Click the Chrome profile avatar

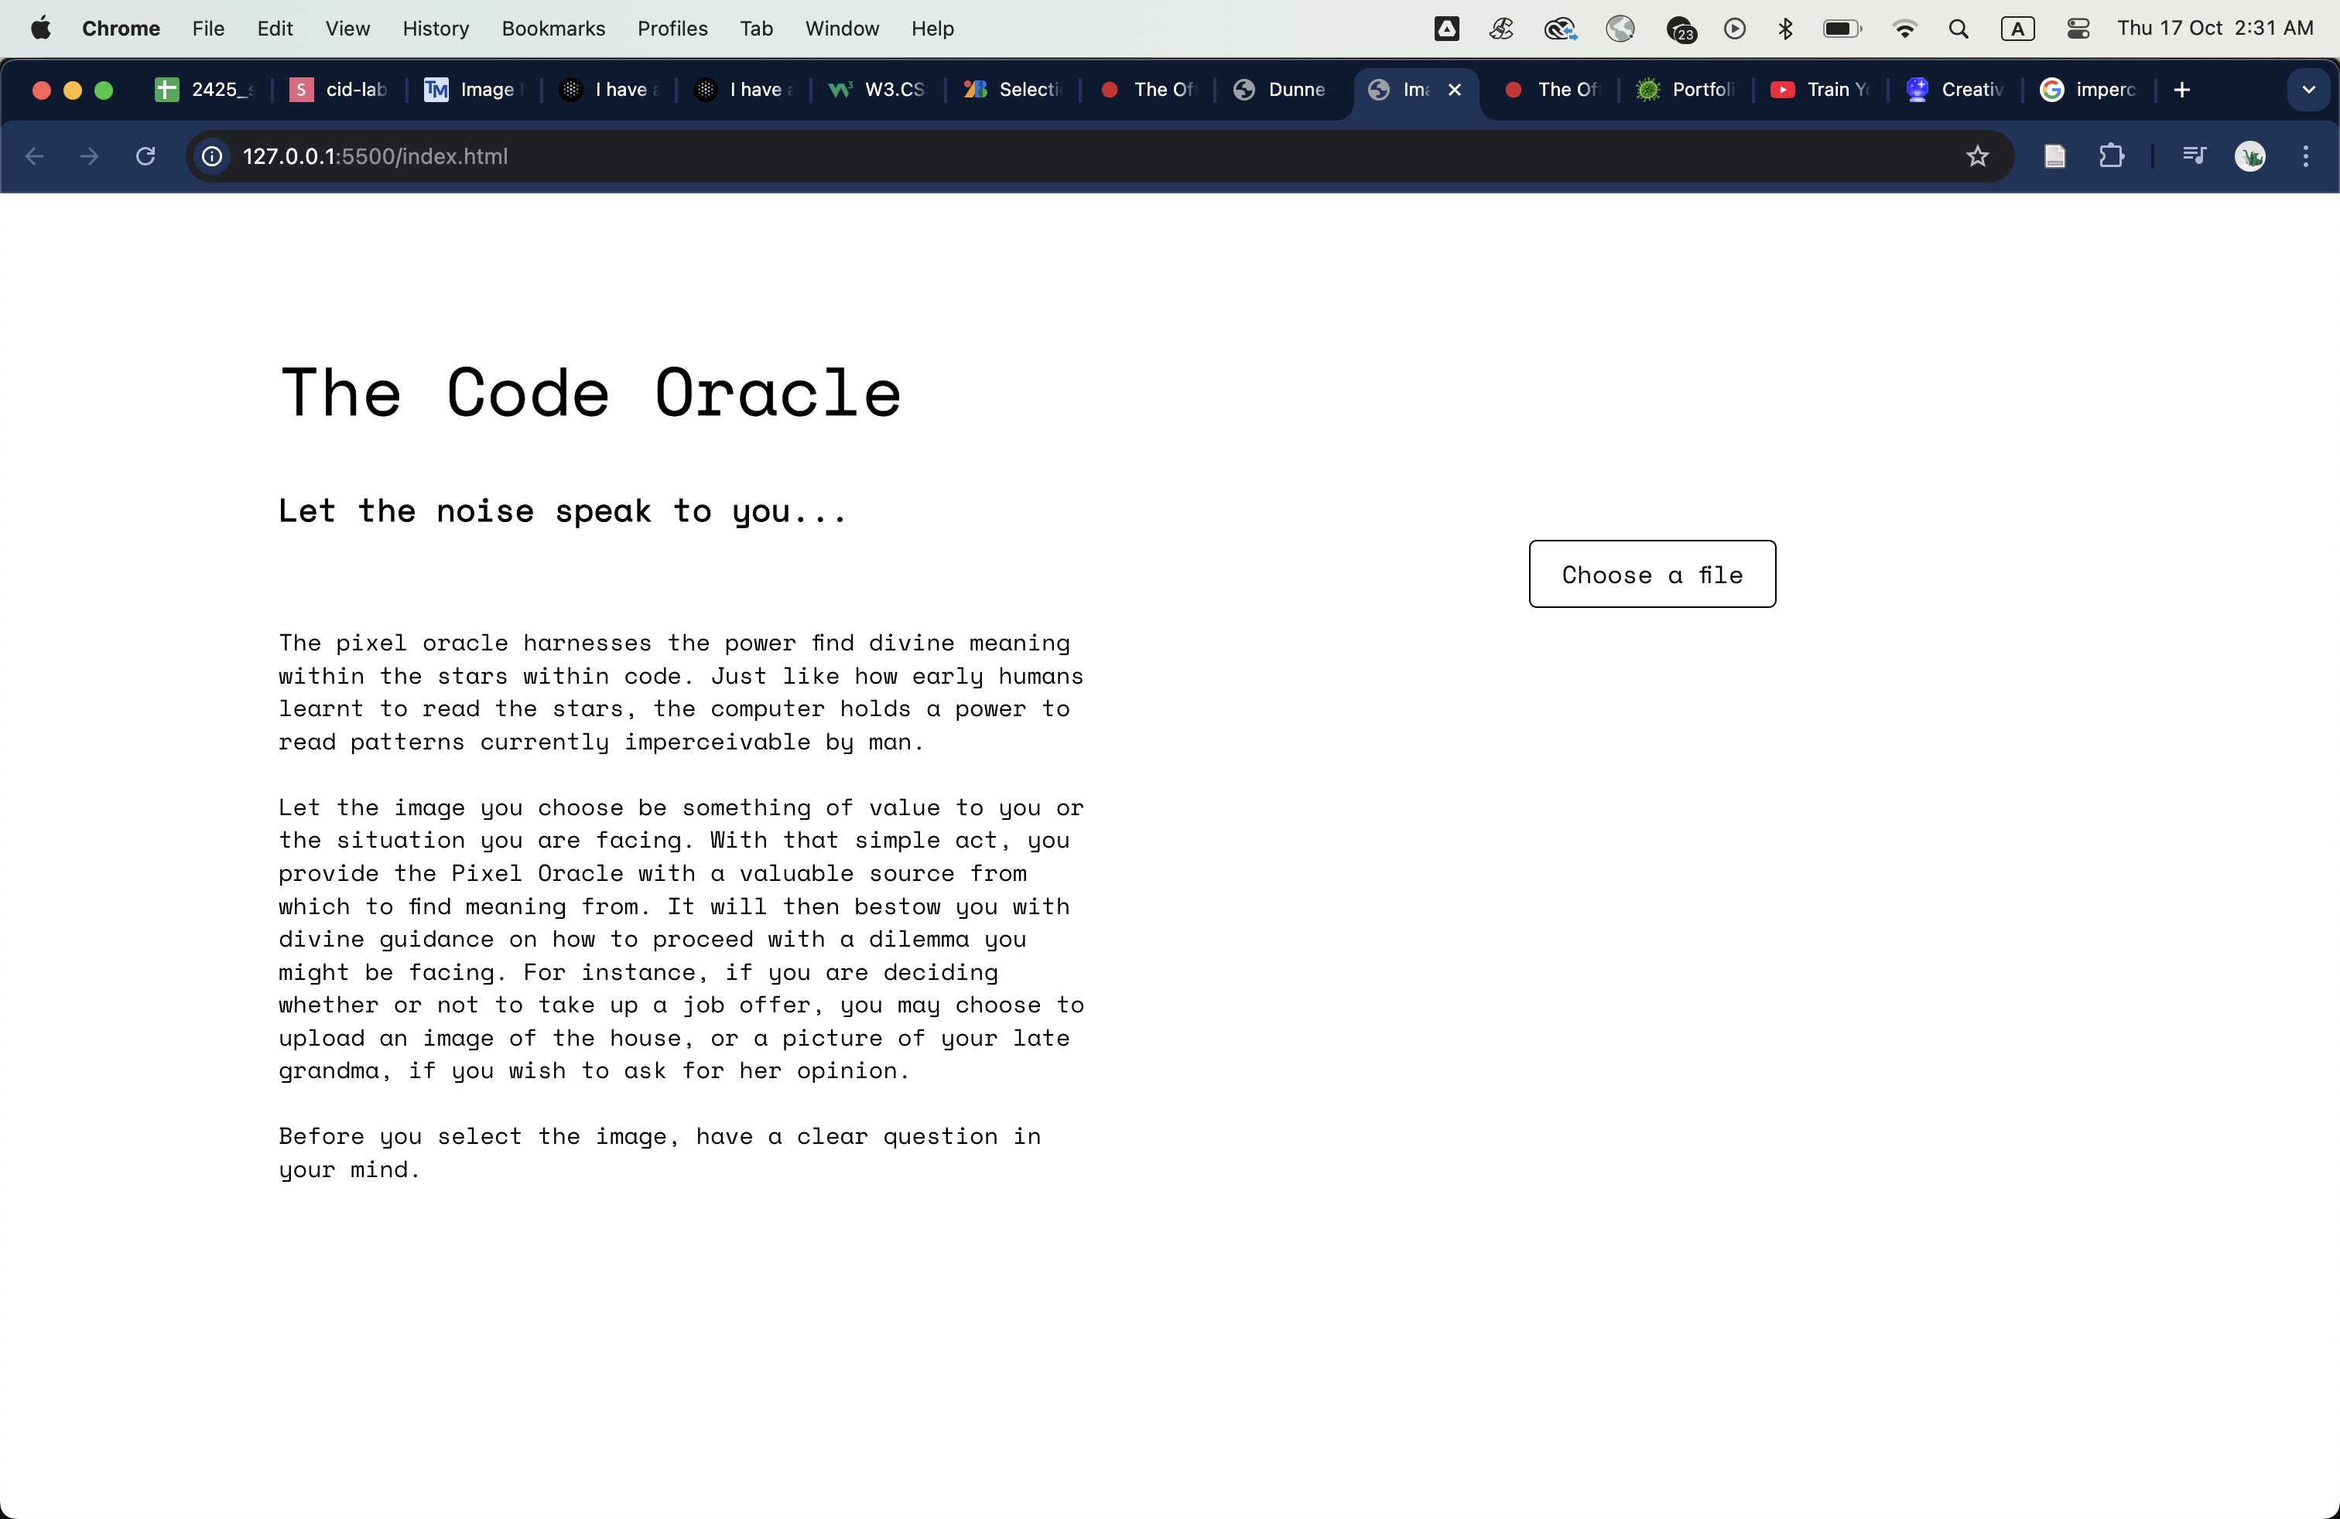pyautogui.click(x=2249, y=156)
